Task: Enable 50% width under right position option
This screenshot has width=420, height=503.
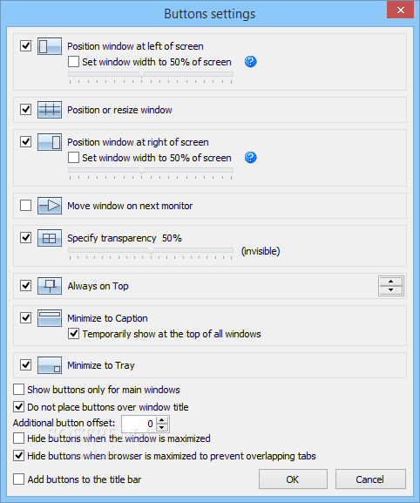Action: tap(73, 158)
